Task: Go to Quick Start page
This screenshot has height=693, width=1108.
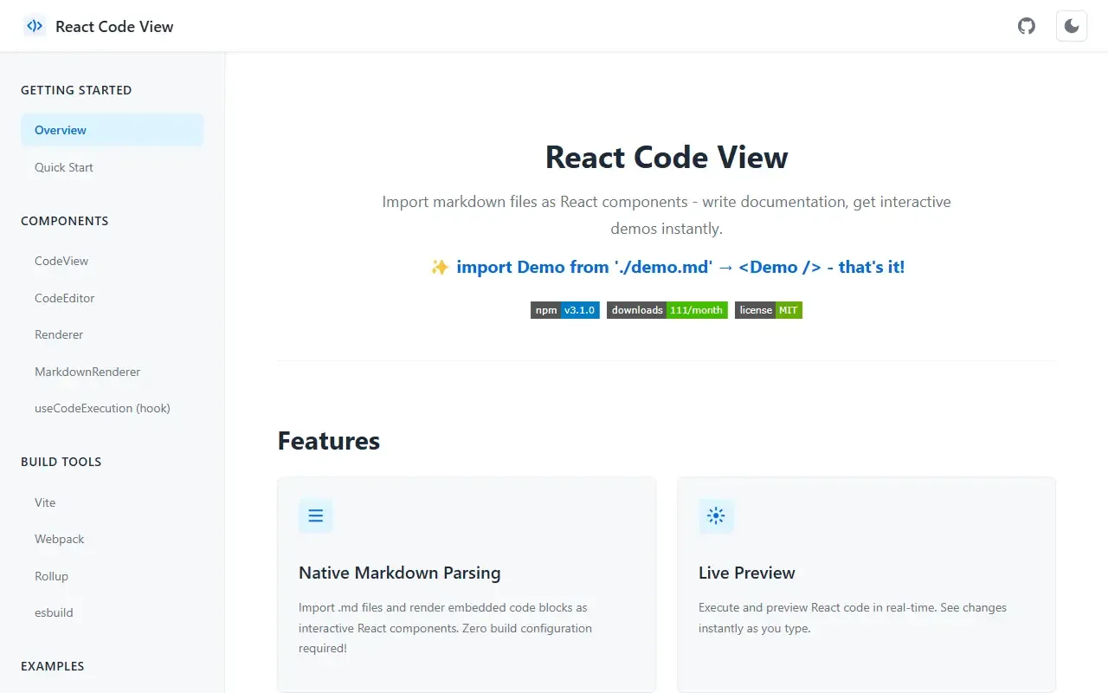Action: tap(113, 167)
